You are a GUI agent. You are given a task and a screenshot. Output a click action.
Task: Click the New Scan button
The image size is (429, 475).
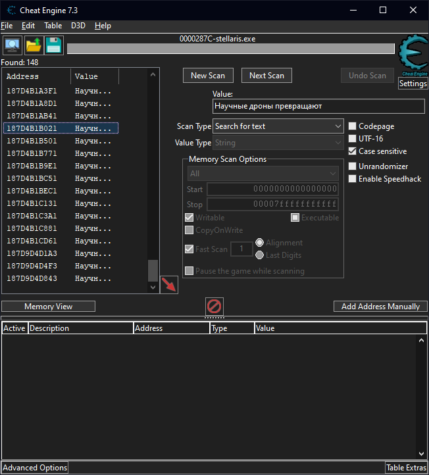click(x=208, y=76)
